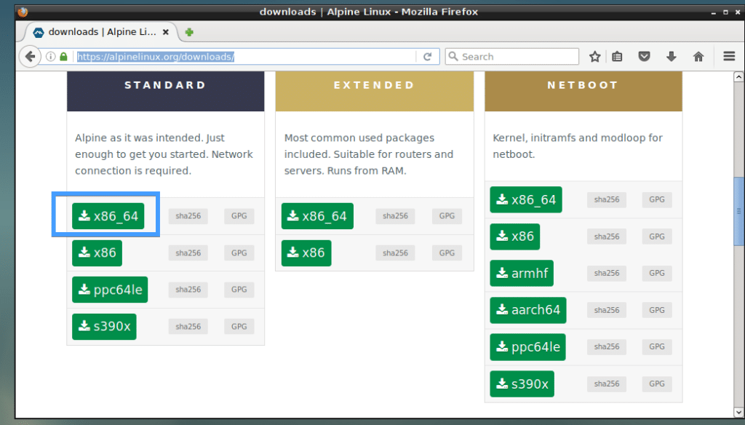Open GPG signature for Netboot s390x
The width and height of the screenshot is (745, 425).
pyautogui.click(x=656, y=384)
